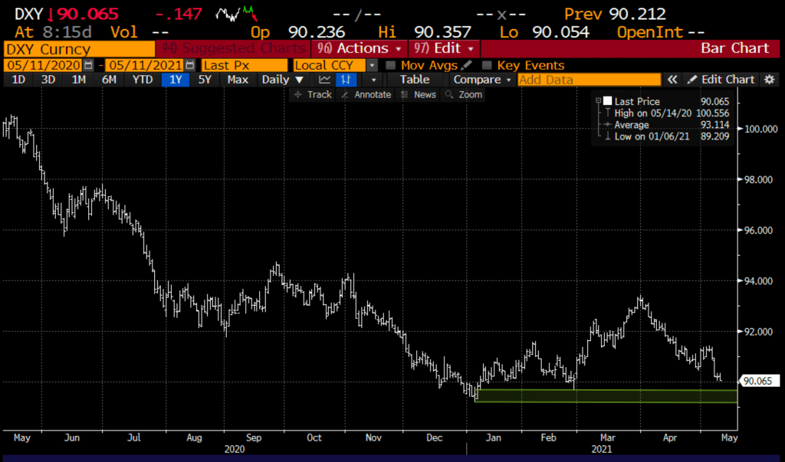The width and height of the screenshot is (785, 462).
Task: Select the 5Y time range tab
Action: [205, 80]
